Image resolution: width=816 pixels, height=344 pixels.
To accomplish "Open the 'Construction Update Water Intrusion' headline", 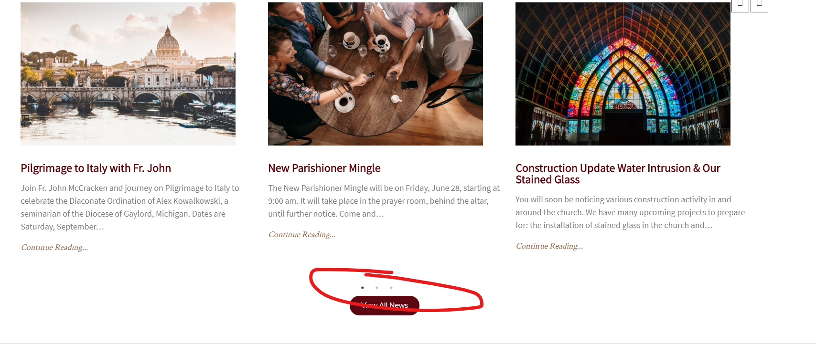I will tap(618, 174).
